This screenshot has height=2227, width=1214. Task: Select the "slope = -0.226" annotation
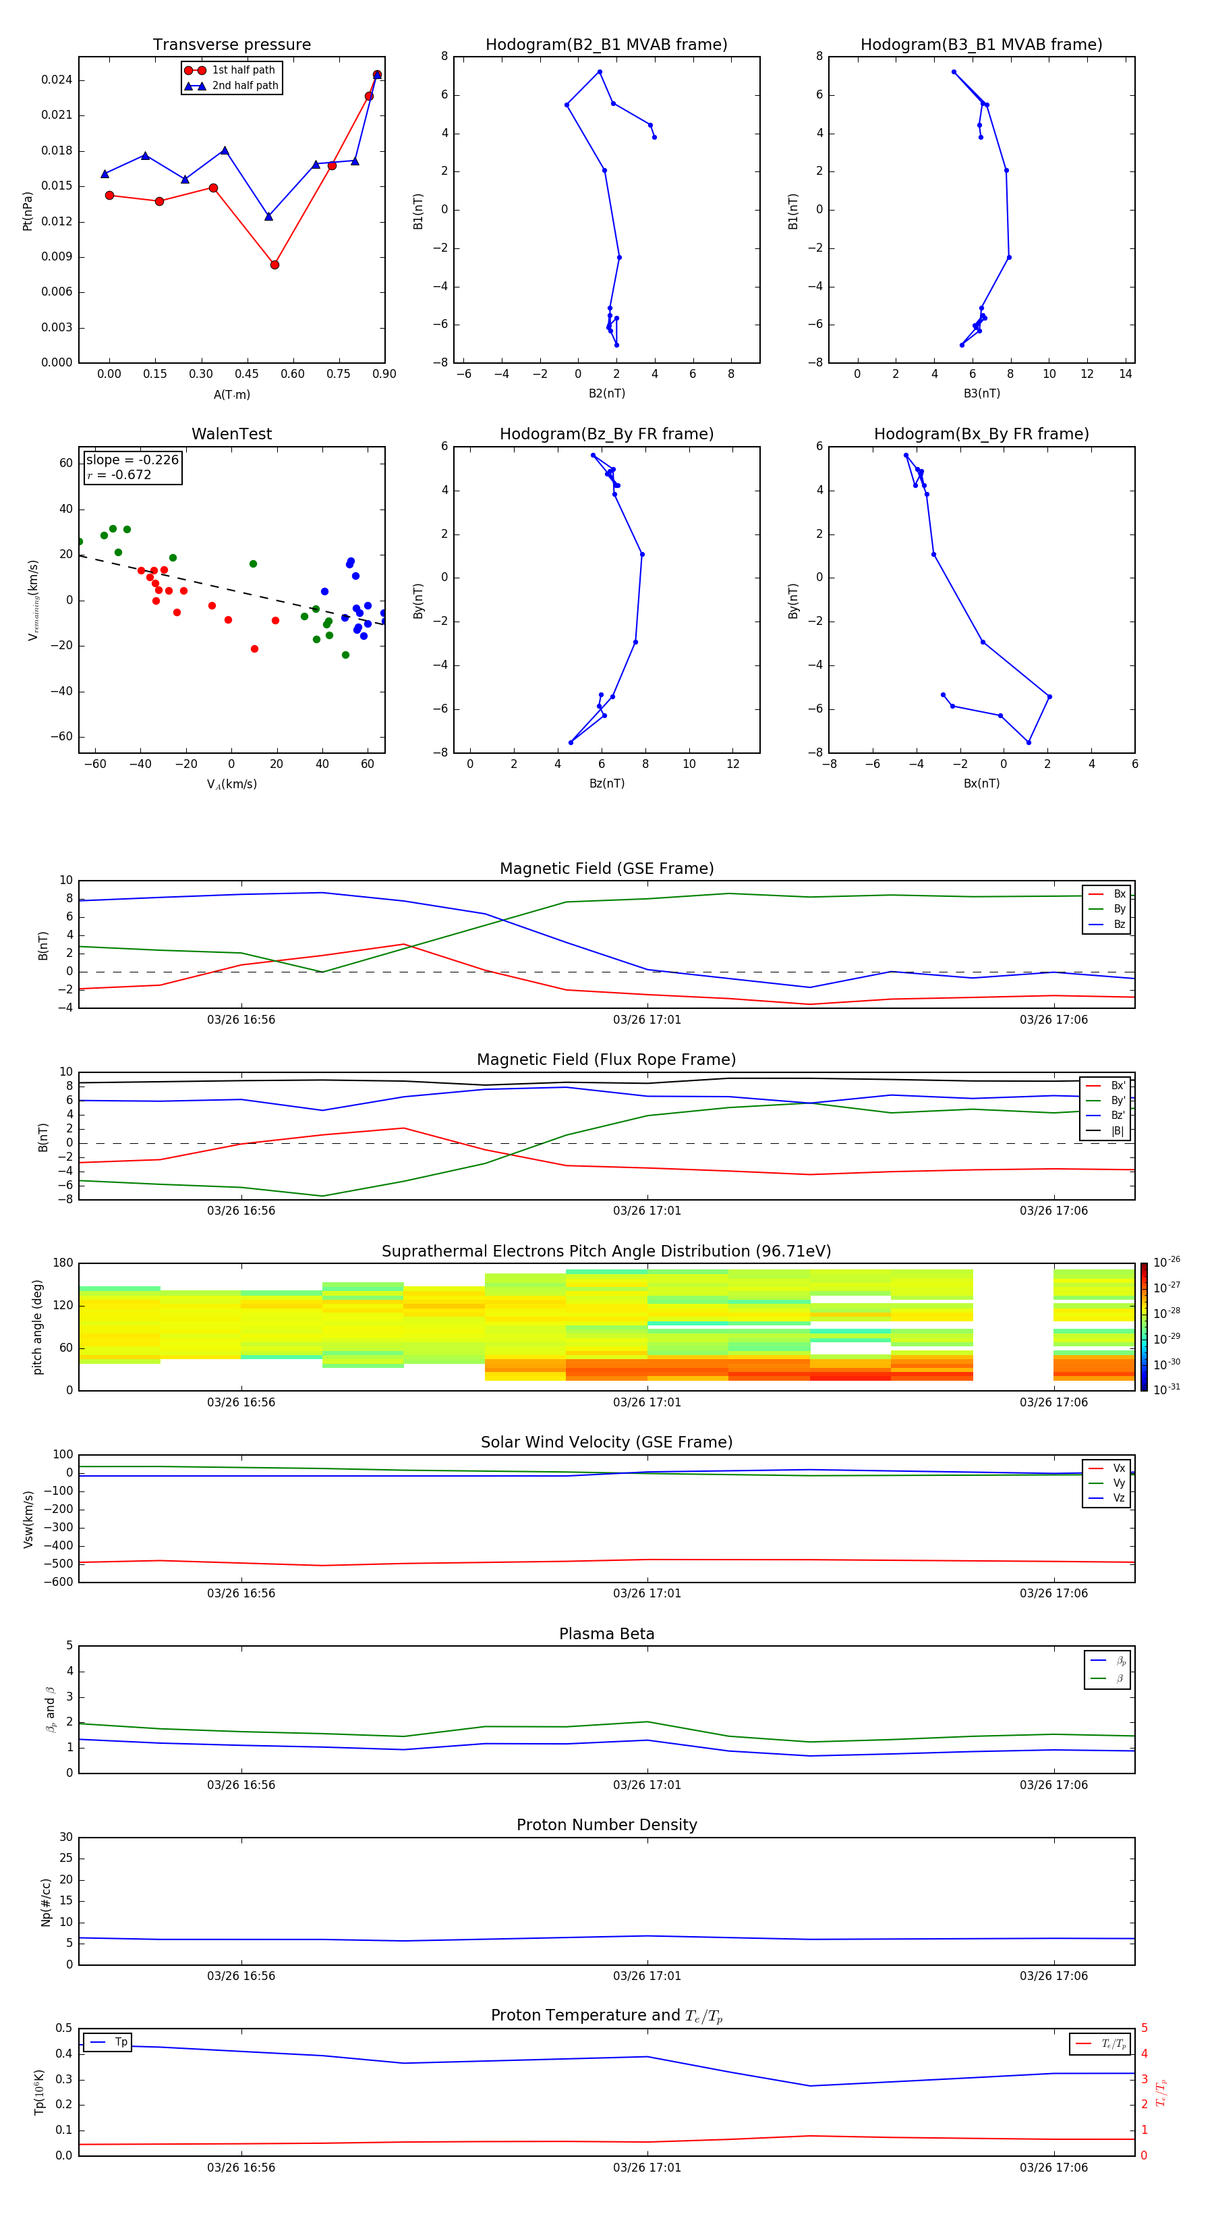coord(132,460)
